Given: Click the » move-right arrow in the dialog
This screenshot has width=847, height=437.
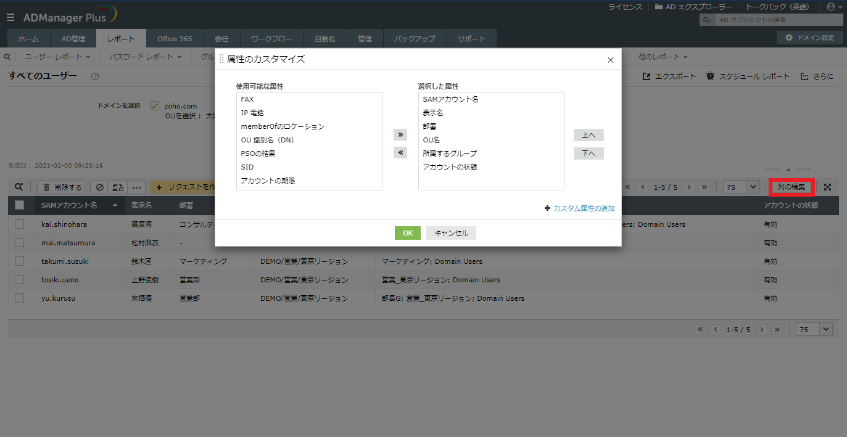Looking at the screenshot, I should 400,134.
